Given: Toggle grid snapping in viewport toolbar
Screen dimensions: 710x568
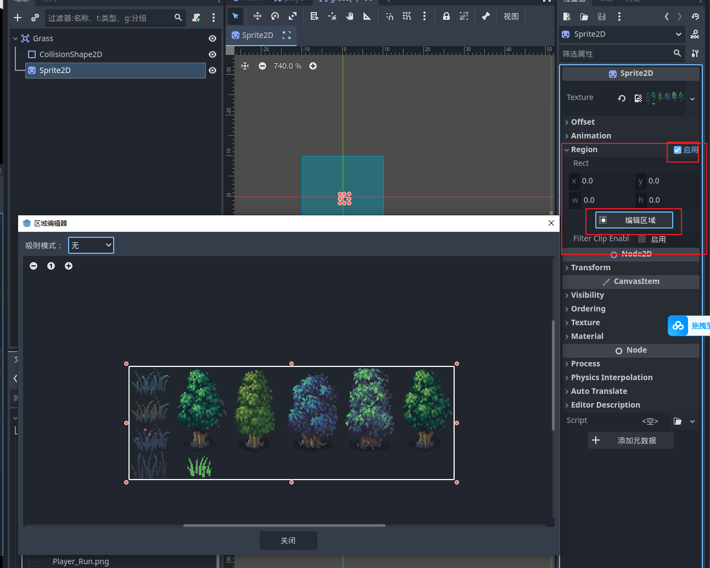Looking at the screenshot, I should [407, 16].
